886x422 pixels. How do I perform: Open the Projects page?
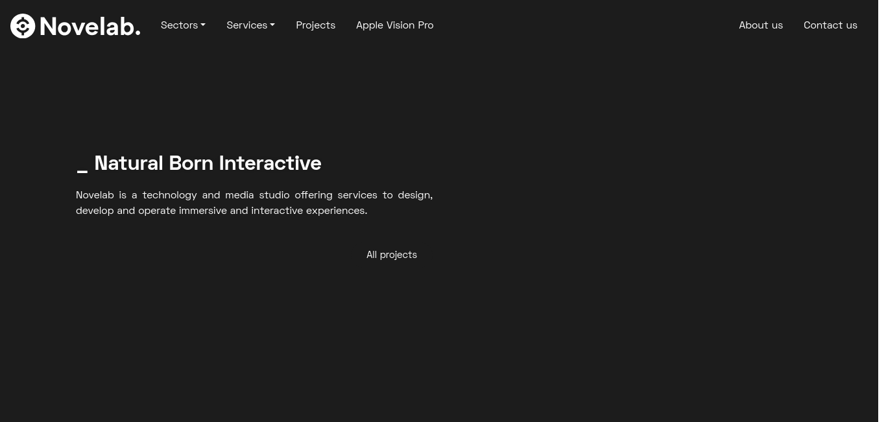coord(315,25)
